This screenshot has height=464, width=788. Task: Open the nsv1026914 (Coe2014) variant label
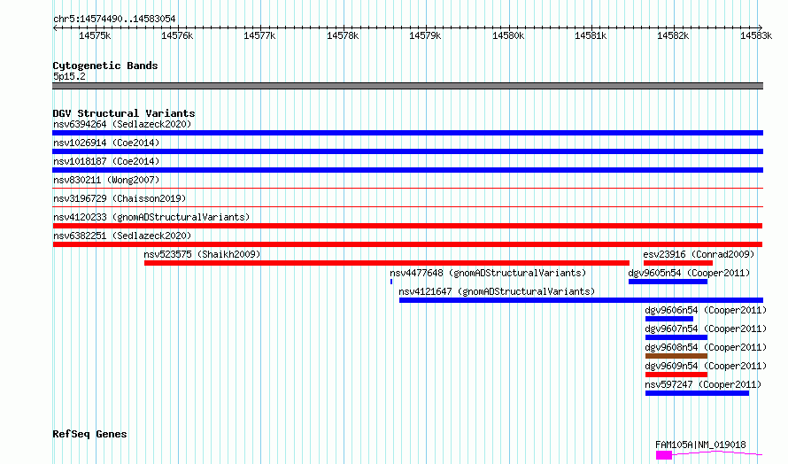[x=106, y=143]
